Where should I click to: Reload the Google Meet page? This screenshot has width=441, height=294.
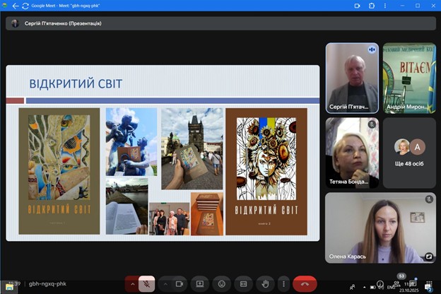(x=26, y=6)
